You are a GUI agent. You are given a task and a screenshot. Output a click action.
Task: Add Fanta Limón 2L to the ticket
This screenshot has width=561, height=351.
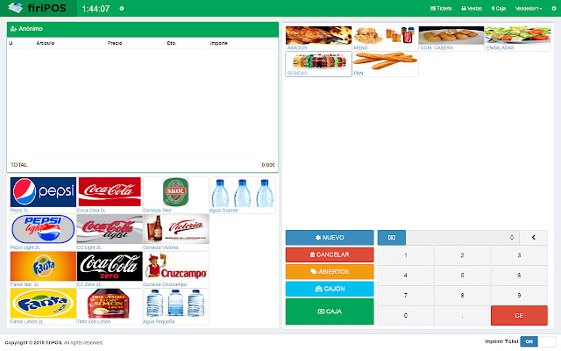43,306
